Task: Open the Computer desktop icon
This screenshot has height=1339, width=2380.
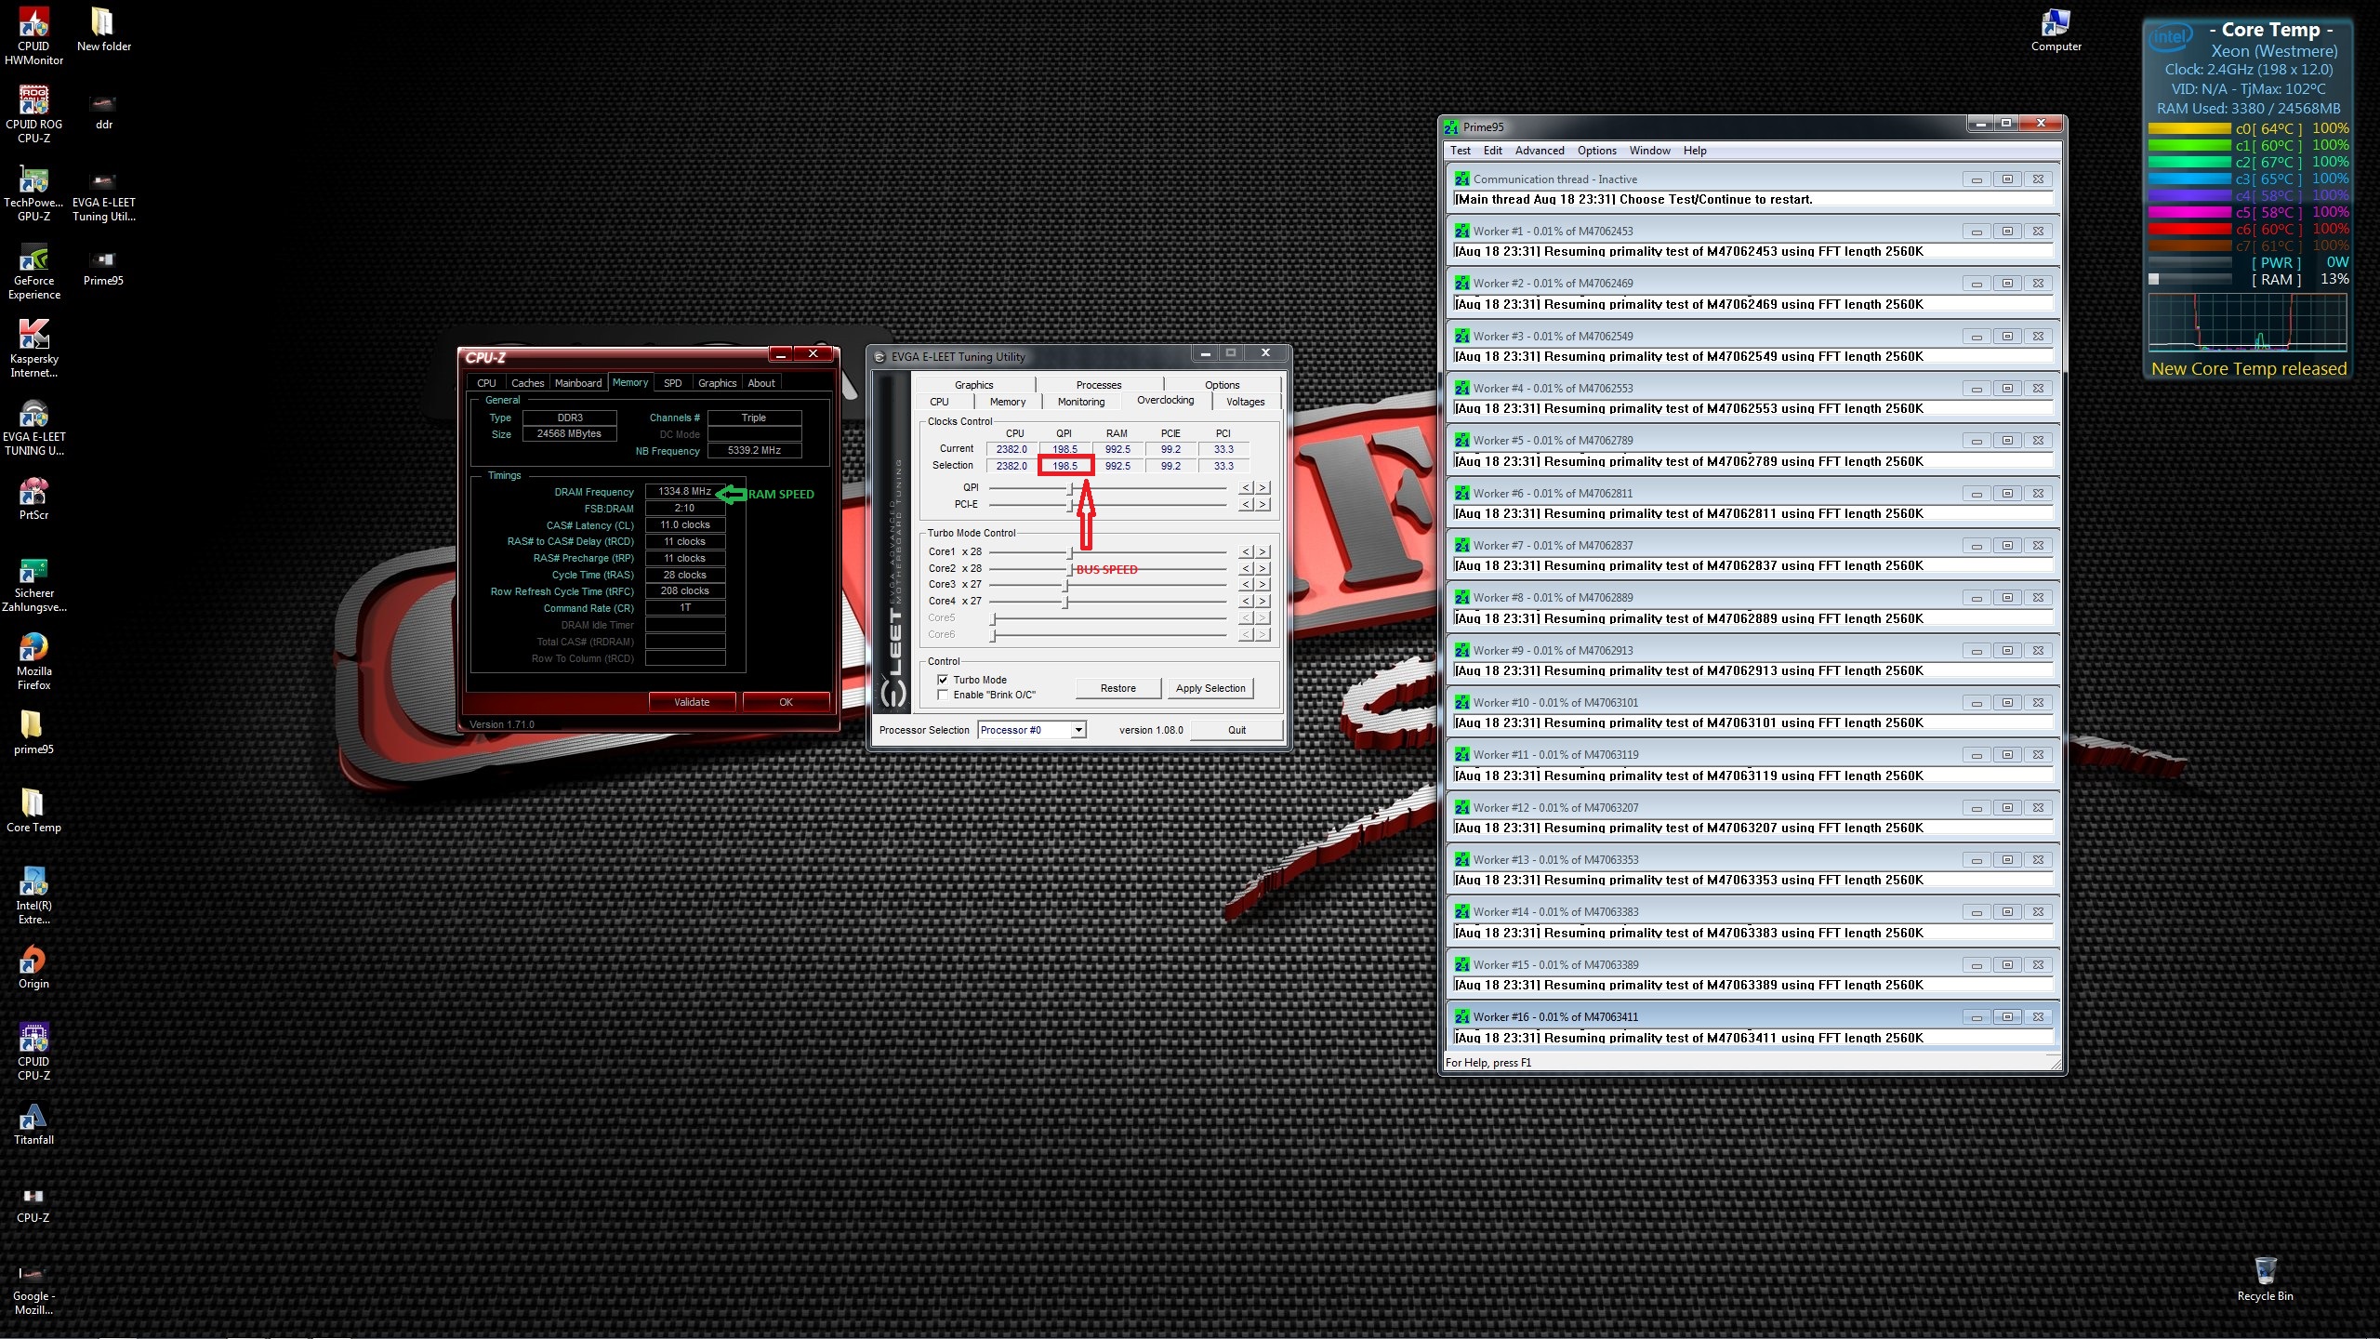Action: 2056,29
